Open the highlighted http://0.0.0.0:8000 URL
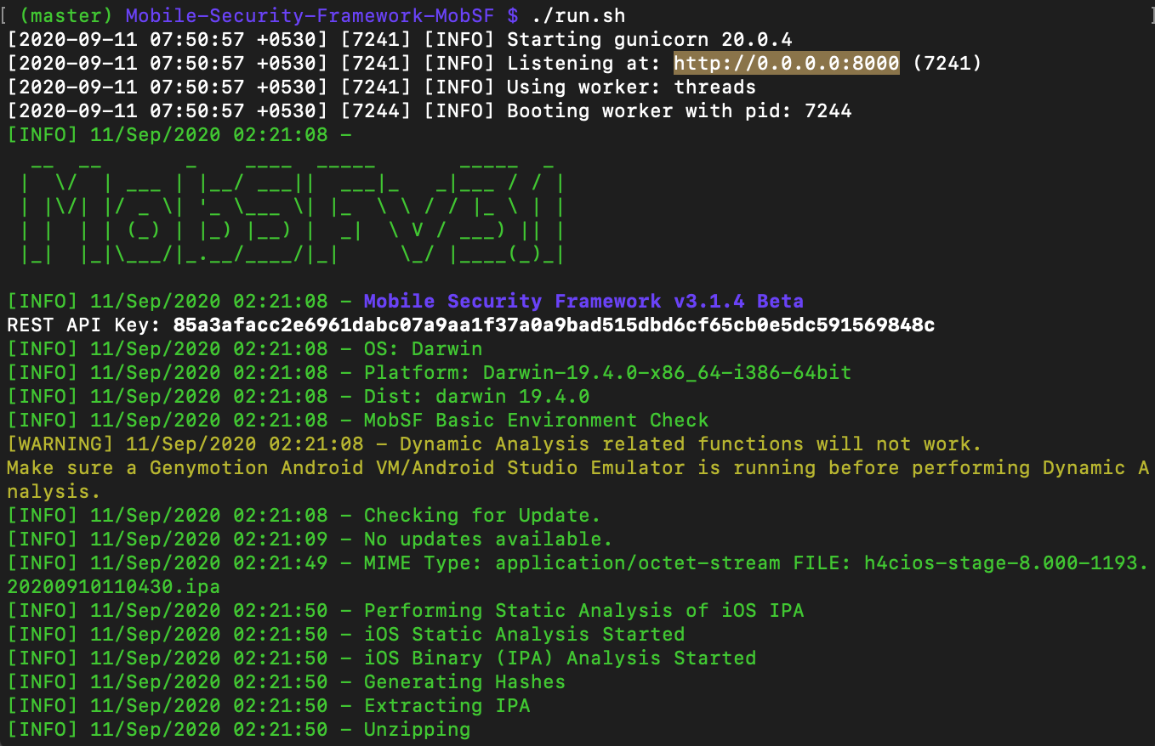The image size is (1155, 746). click(x=787, y=63)
